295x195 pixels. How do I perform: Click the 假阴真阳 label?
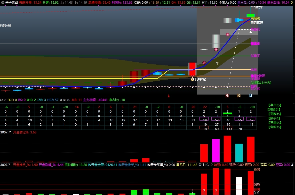(257, 23)
